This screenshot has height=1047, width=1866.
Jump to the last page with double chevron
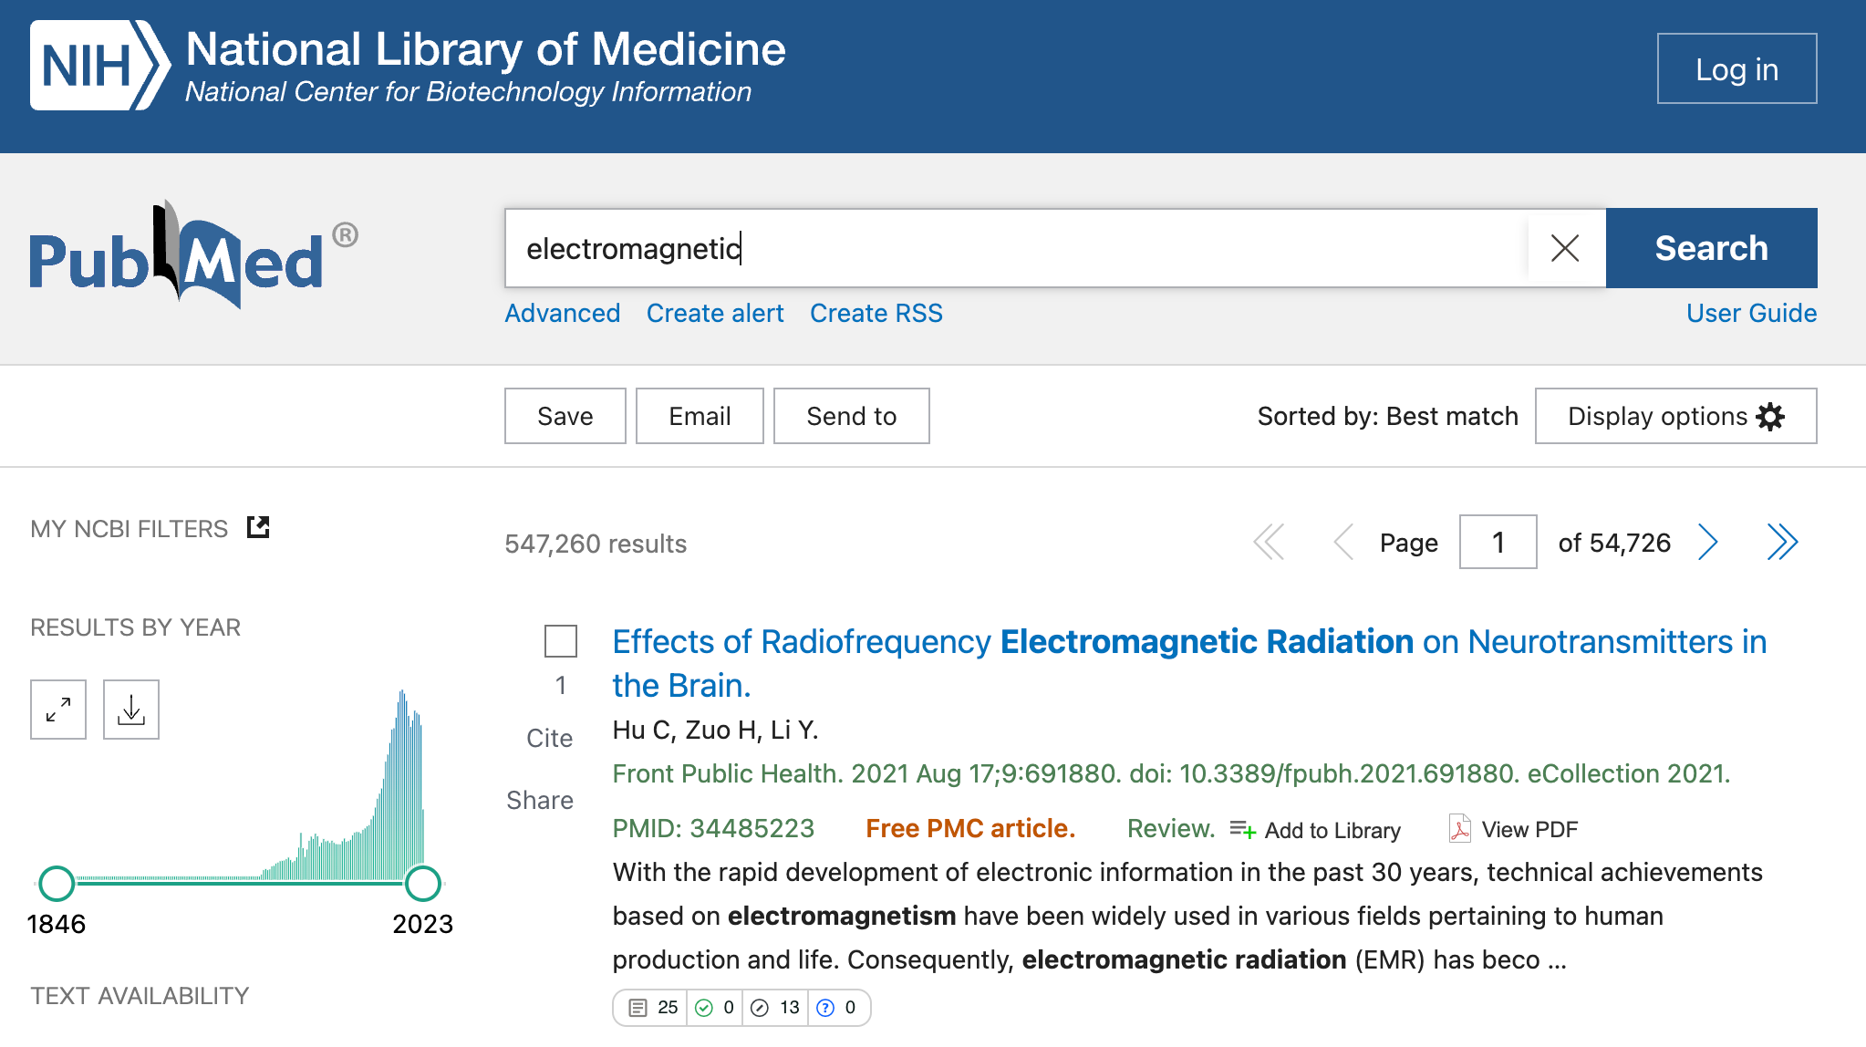tap(1782, 542)
